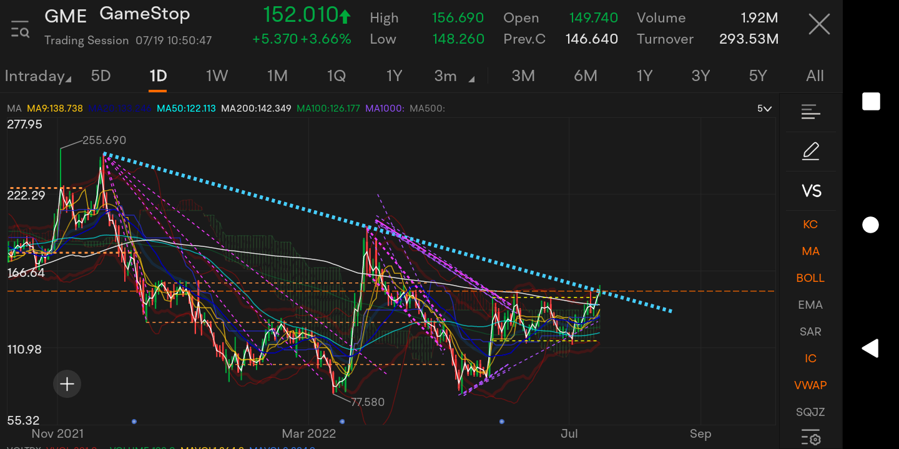Open indicator settings icon below SQJZ
The height and width of the screenshot is (449, 899).
click(x=810, y=438)
